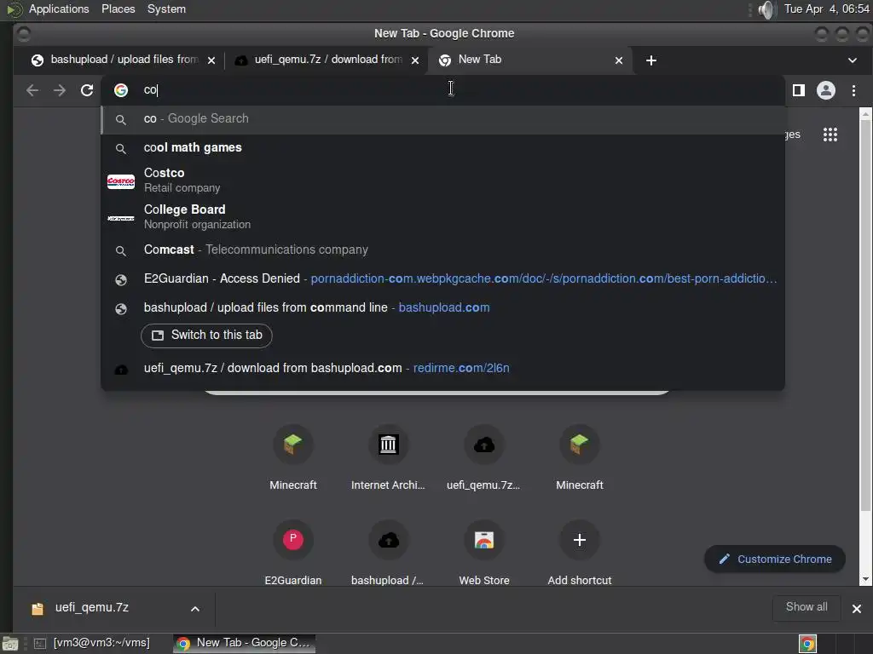873x654 pixels.
Task: Select New Tab - Google Chrome taskbar item
Action: coord(245,643)
